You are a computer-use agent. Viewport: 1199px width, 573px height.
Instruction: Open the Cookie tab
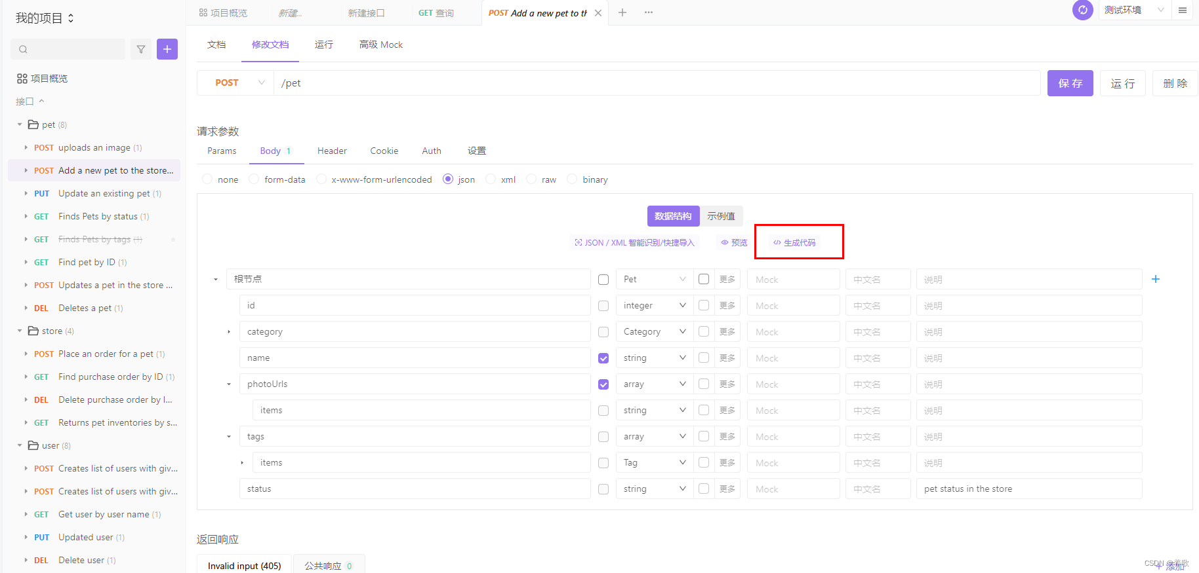point(384,151)
